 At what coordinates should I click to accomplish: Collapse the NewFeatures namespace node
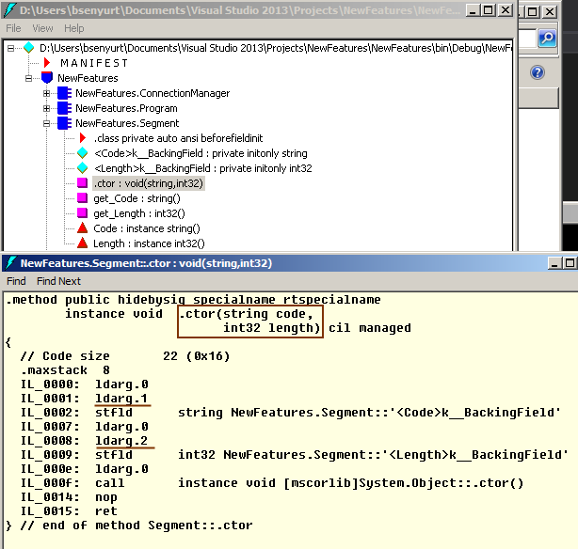point(29,78)
